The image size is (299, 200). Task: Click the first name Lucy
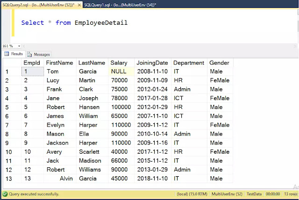click(53, 80)
